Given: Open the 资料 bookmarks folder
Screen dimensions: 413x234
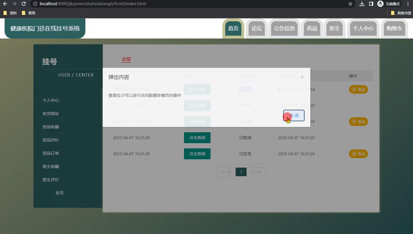Looking at the screenshot, I should [10, 13].
